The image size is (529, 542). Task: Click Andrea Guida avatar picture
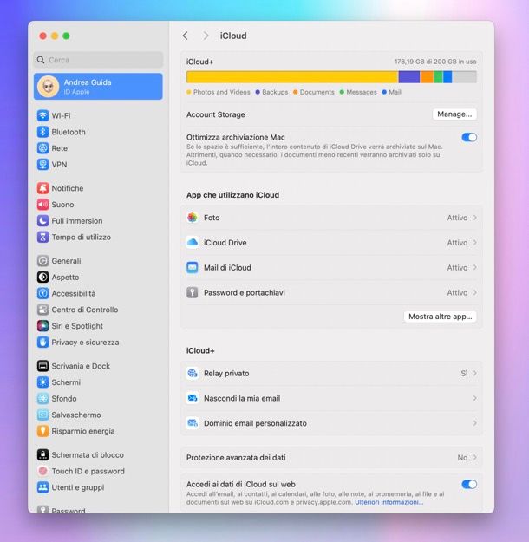click(x=48, y=87)
